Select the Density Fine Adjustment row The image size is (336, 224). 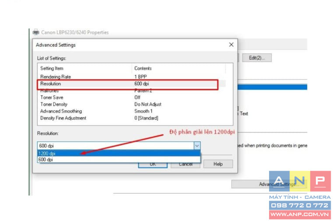[x=131, y=118]
